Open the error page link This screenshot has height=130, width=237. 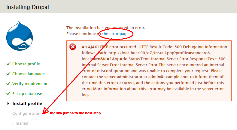coord(115,34)
